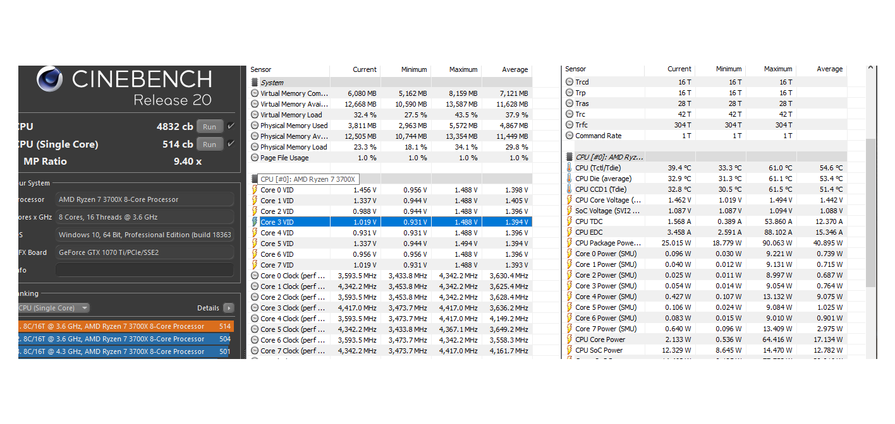Select the 4.3 GHz ranking entry scoring 501

click(x=126, y=351)
